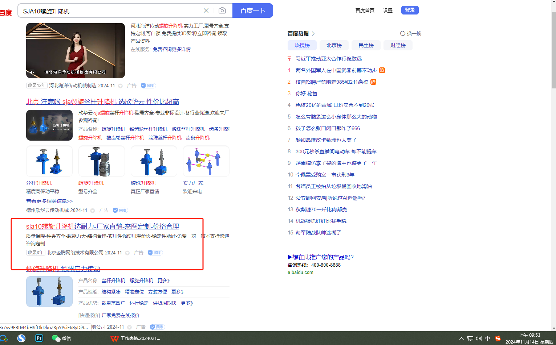Expand 百度热搜 via chevron arrow
The image size is (556, 345).
313,34
